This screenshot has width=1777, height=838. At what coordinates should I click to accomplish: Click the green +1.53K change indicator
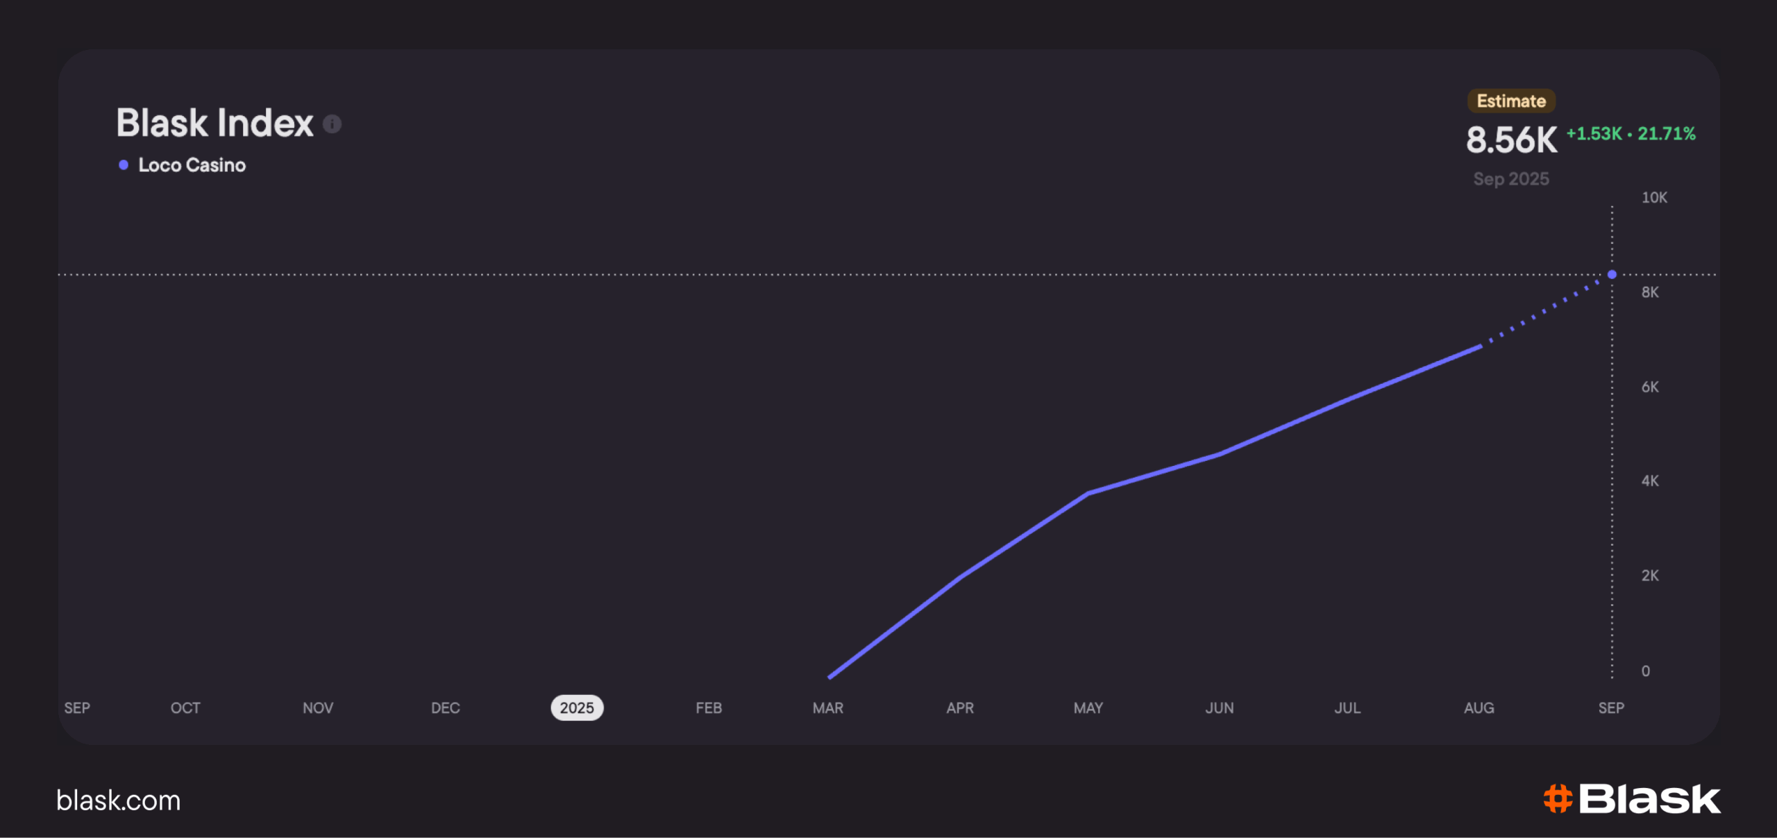pyautogui.click(x=1594, y=134)
